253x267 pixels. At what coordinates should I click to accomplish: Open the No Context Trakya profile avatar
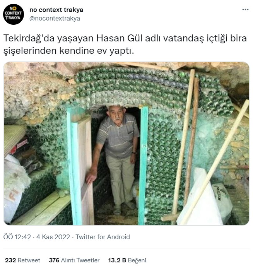click(14, 14)
